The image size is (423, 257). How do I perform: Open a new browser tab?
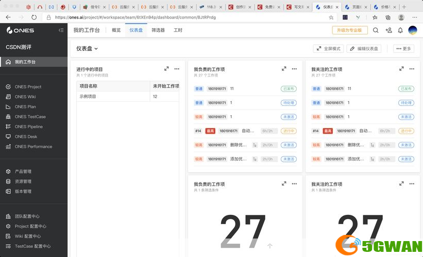click(x=404, y=7)
